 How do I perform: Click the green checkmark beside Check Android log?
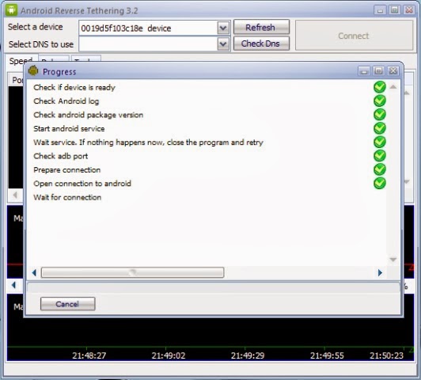click(380, 101)
